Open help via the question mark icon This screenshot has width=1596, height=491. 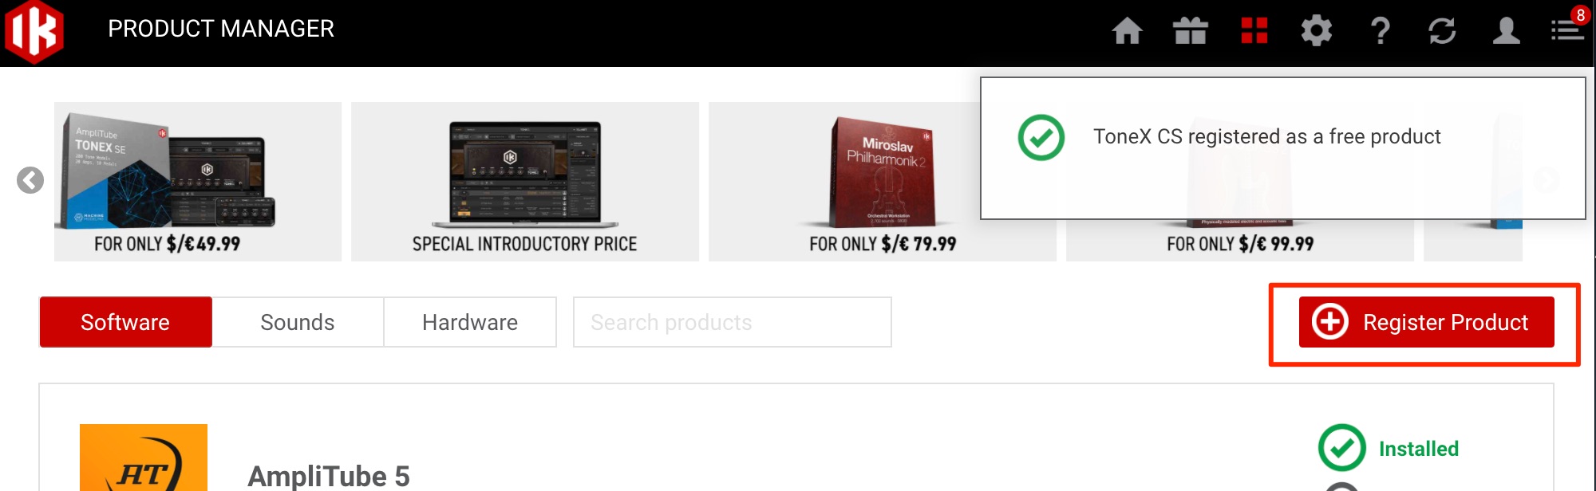1381,31
